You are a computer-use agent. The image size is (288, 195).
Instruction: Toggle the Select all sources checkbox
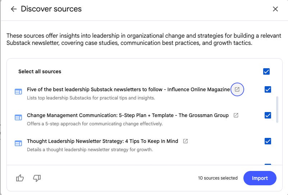click(266, 71)
